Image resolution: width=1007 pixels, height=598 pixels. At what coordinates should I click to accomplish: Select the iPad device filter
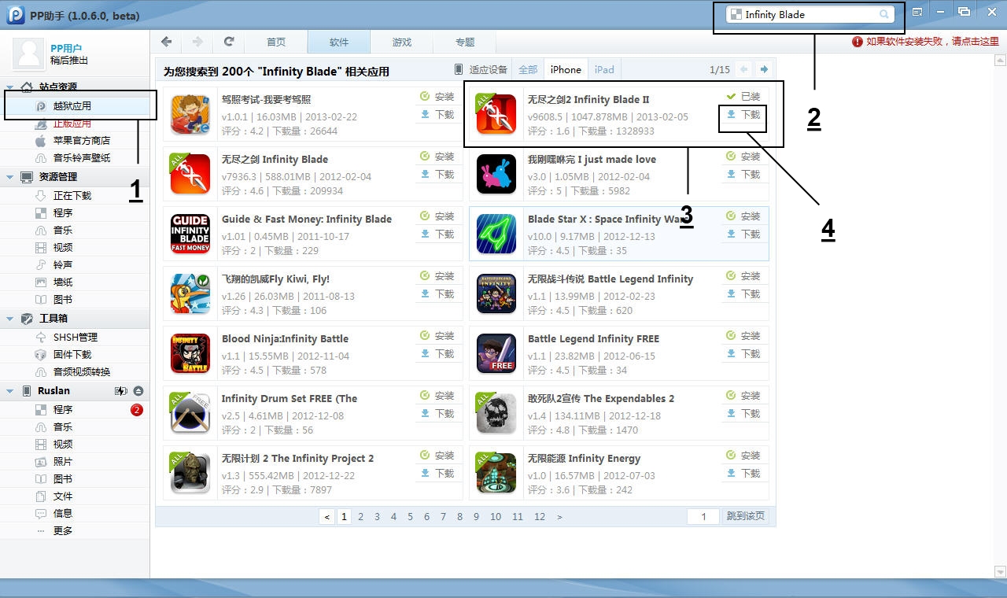point(604,69)
